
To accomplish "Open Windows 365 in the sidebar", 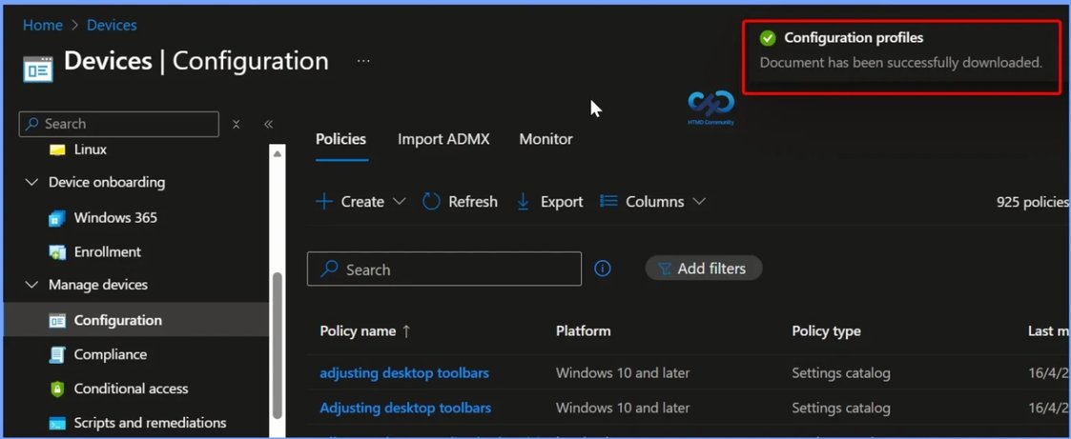I will [x=115, y=218].
